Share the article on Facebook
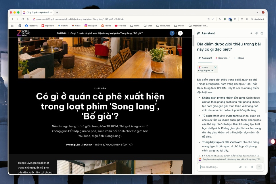The width and height of the screenshot is (276, 184). coord(172,33)
